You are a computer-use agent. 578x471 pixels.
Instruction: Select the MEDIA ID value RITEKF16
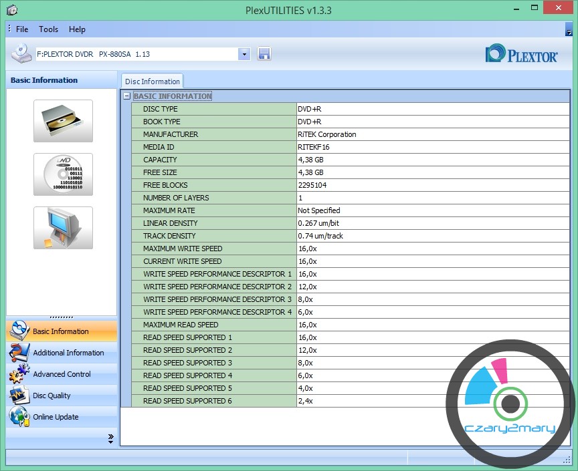pyautogui.click(x=314, y=147)
